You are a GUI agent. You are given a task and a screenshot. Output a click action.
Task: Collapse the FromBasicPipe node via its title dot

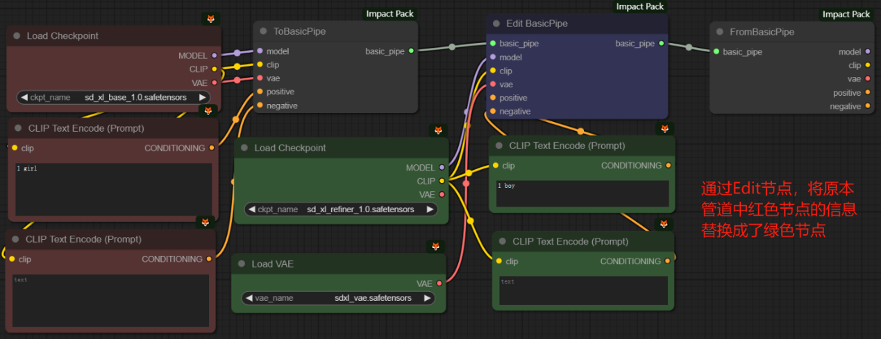(x=720, y=32)
